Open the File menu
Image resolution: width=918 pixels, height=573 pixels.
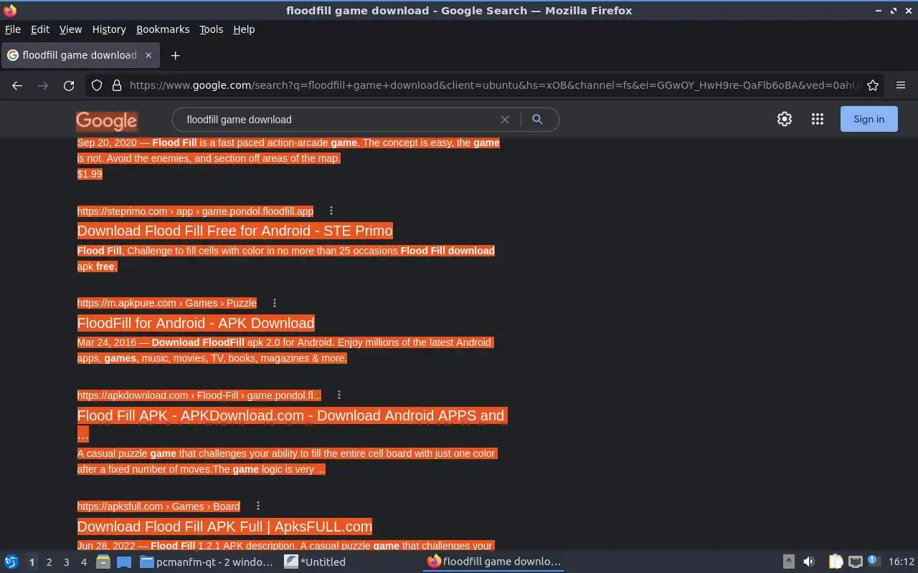(12, 29)
